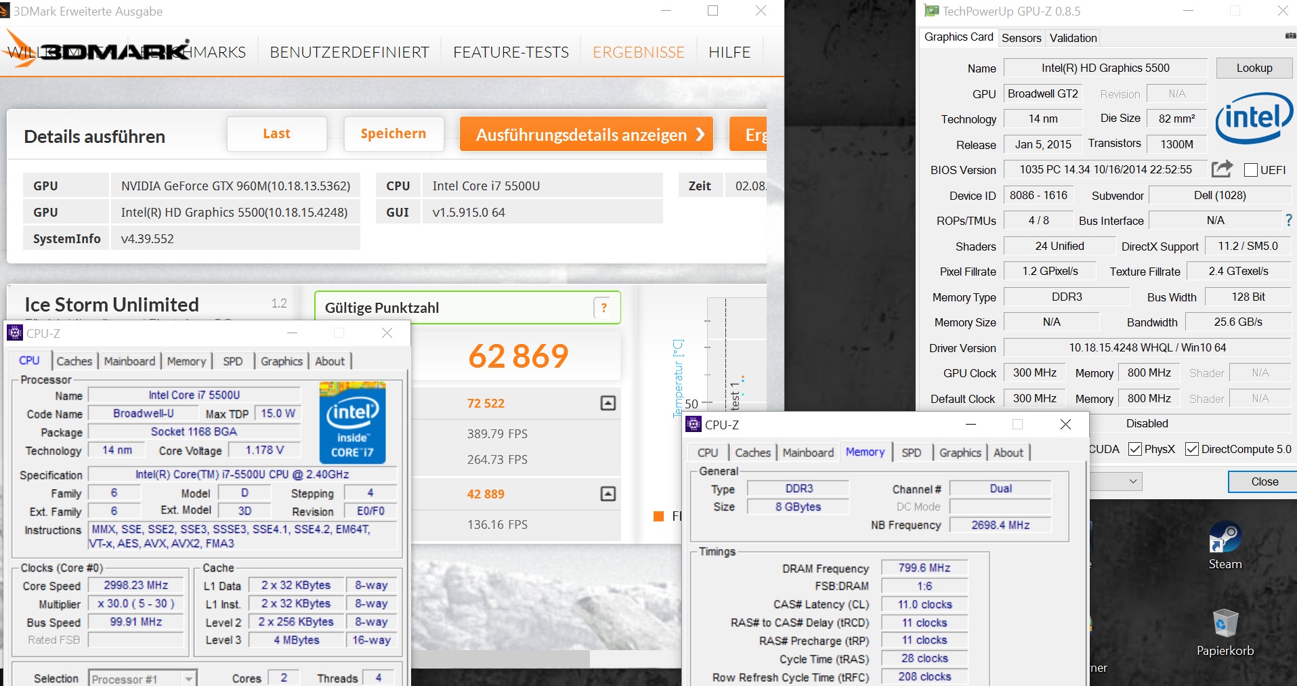
Task: Click Bus Interface question mark in GPU-Z
Action: click(1288, 220)
